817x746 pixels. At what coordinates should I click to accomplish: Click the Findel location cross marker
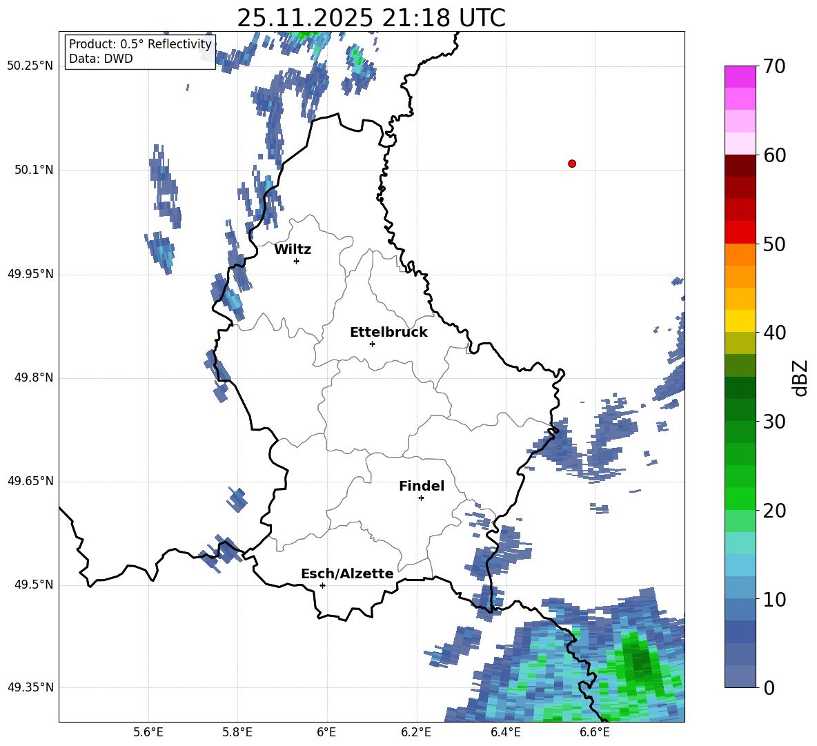[x=421, y=498]
